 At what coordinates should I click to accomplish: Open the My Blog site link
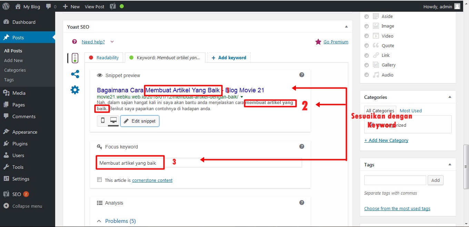pyautogui.click(x=28, y=7)
